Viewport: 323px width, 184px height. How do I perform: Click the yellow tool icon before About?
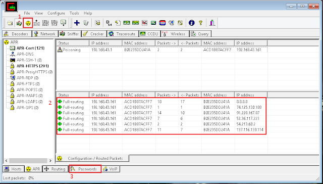tap(180, 23)
